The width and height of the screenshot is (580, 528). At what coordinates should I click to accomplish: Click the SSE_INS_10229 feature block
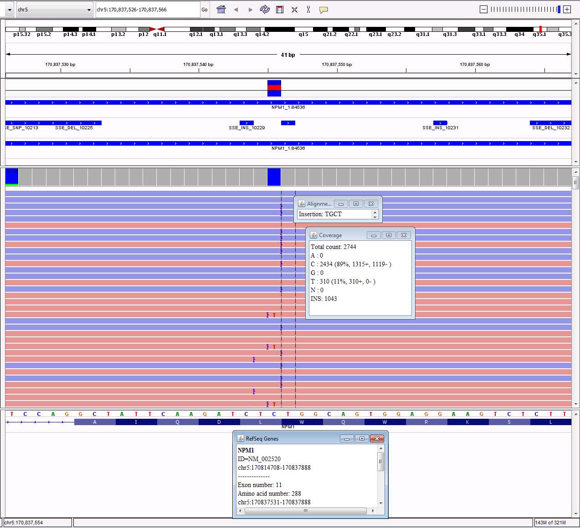coord(246,123)
